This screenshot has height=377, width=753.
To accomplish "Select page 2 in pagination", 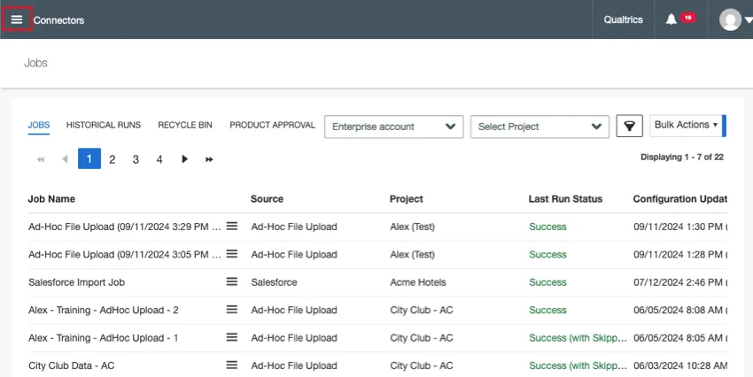I will point(113,159).
